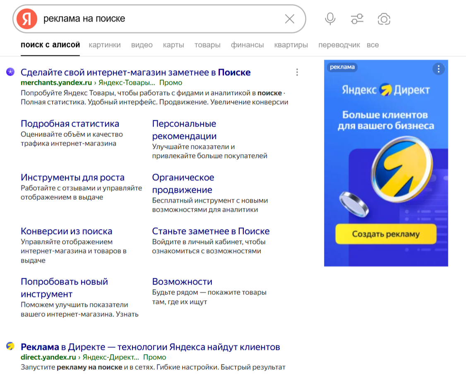466x378 pixels.
Task: Click the banner headline «Больше клиентов для вашего бизнеса»
Action: pos(386,120)
